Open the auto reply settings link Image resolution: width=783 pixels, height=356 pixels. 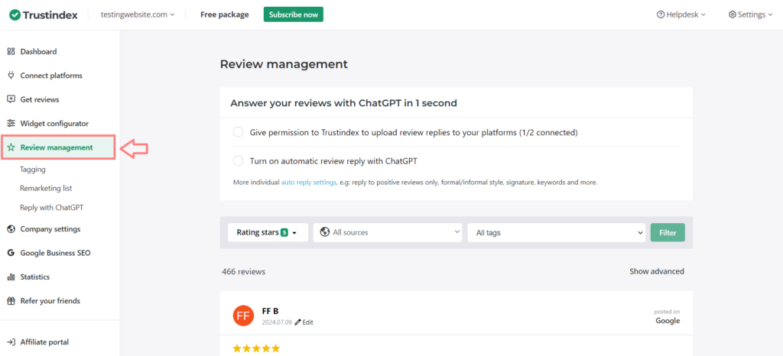(309, 183)
